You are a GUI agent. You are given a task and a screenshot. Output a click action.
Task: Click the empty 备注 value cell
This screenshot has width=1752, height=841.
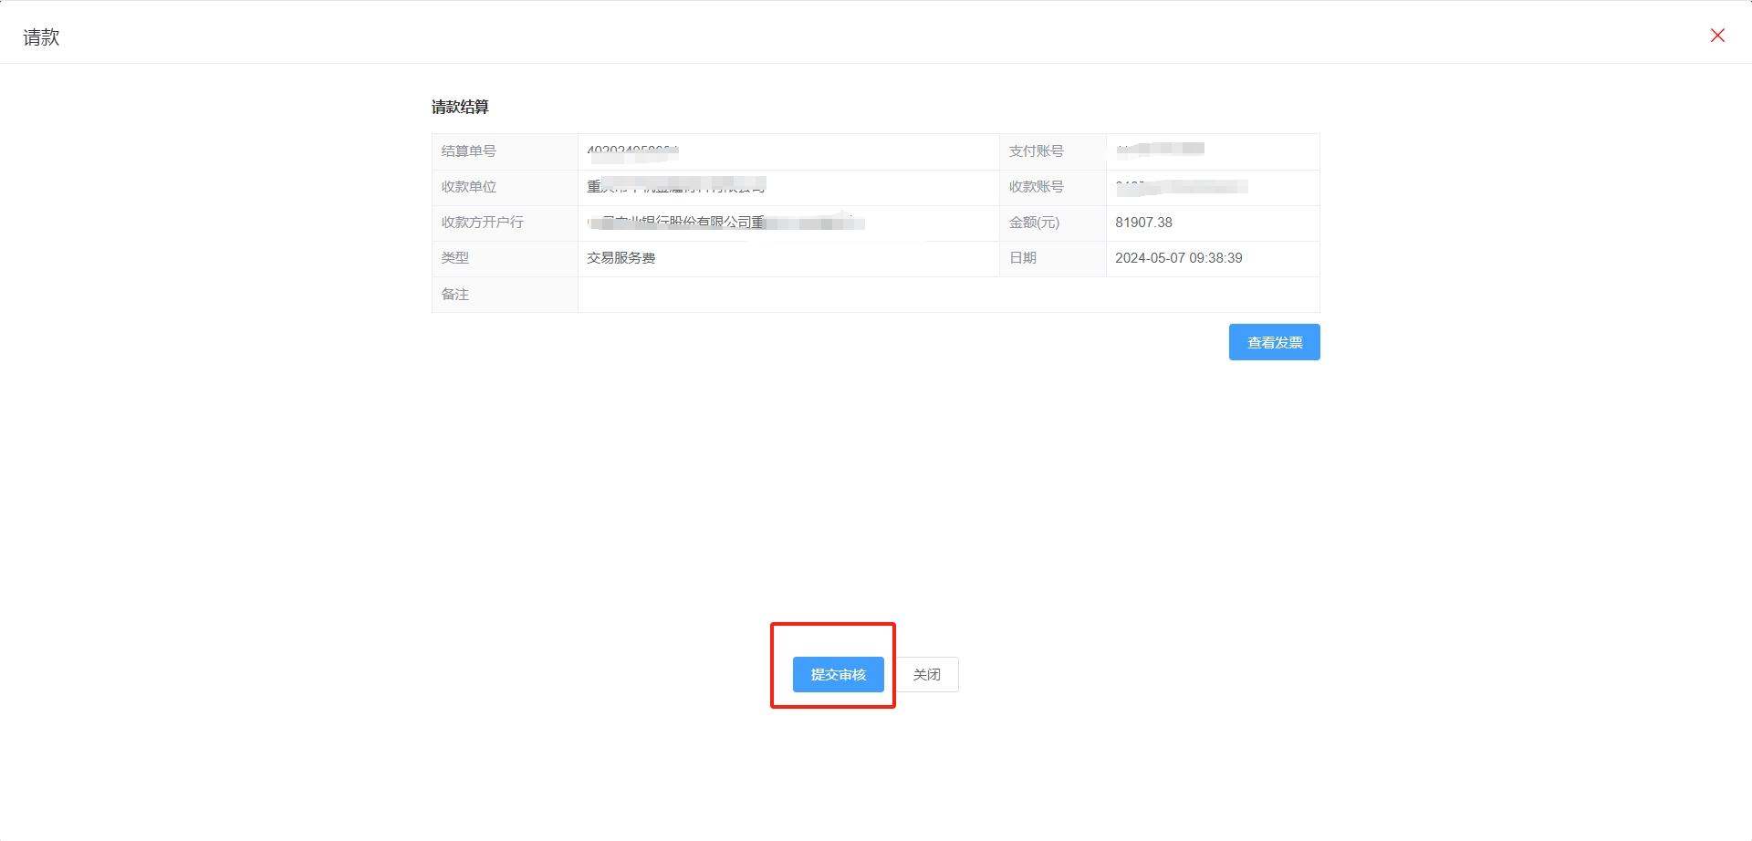click(x=947, y=295)
